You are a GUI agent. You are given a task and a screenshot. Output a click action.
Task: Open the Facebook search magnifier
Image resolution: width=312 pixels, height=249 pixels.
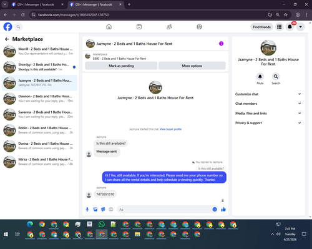click(x=18, y=27)
